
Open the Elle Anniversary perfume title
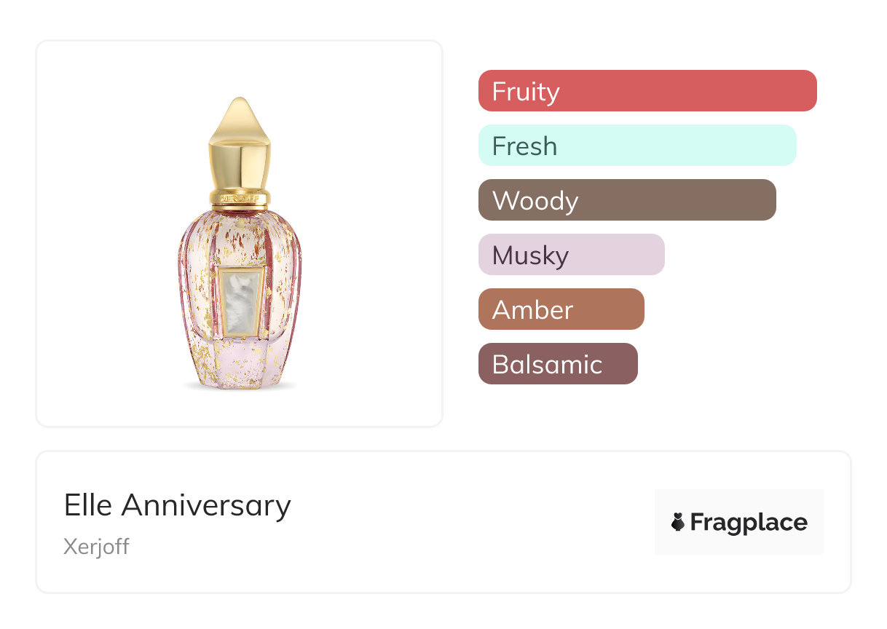(x=177, y=505)
